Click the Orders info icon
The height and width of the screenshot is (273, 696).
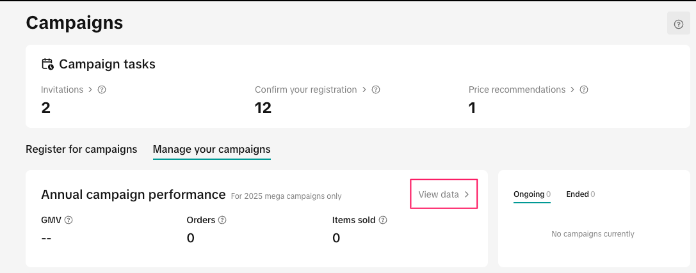click(222, 220)
